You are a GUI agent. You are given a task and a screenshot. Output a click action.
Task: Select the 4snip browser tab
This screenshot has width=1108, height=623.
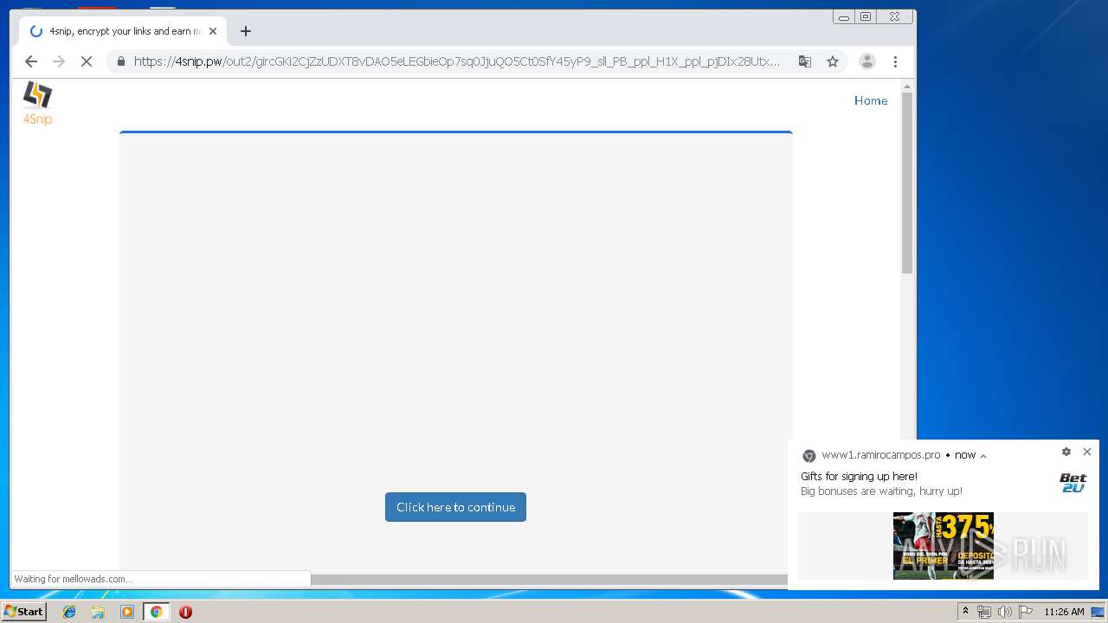tap(123, 31)
